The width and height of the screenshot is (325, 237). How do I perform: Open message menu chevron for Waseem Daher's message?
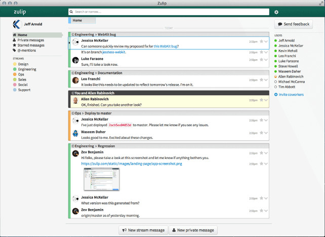[x=266, y=133]
